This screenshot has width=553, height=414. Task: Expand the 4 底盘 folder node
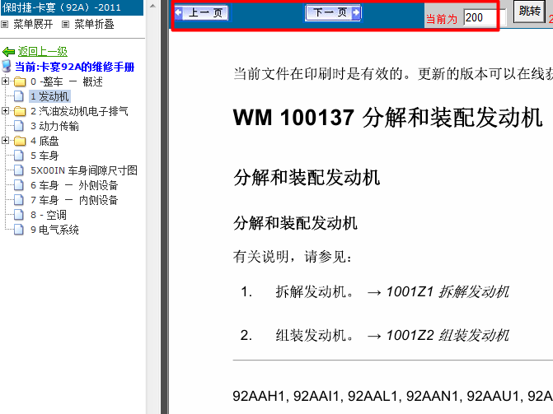coord(5,141)
